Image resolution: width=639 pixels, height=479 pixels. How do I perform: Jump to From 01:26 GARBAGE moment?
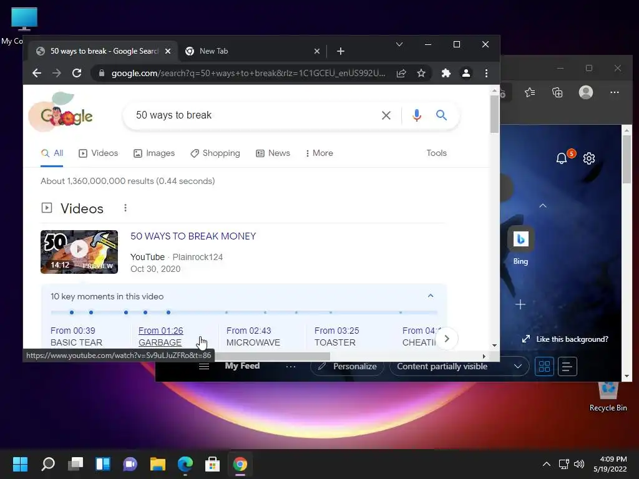[x=160, y=336]
